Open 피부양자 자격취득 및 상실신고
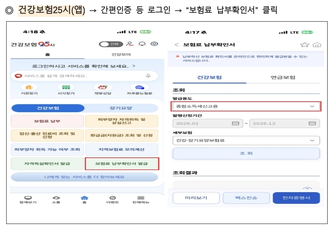Image resolution: width=332 pixels, height=228 pixels. pos(122,121)
